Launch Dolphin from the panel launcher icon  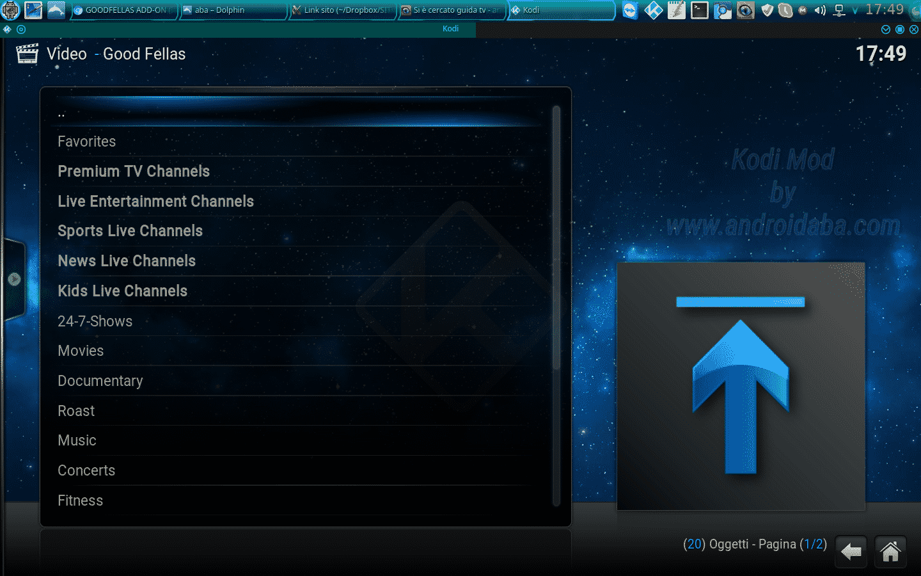click(56, 10)
